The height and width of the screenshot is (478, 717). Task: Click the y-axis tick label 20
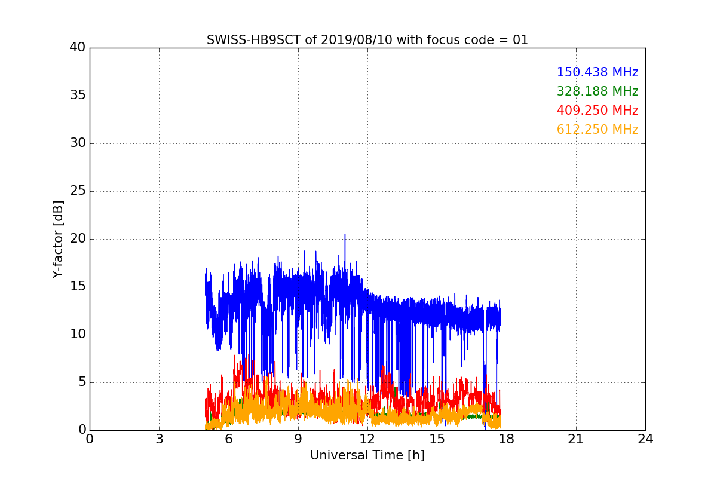(78, 239)
